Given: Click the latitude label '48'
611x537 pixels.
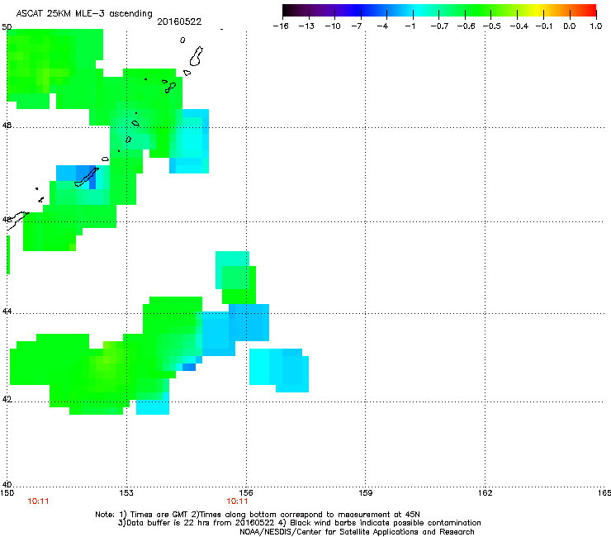Looking at the screenshot, I should [x=7, y=126].
